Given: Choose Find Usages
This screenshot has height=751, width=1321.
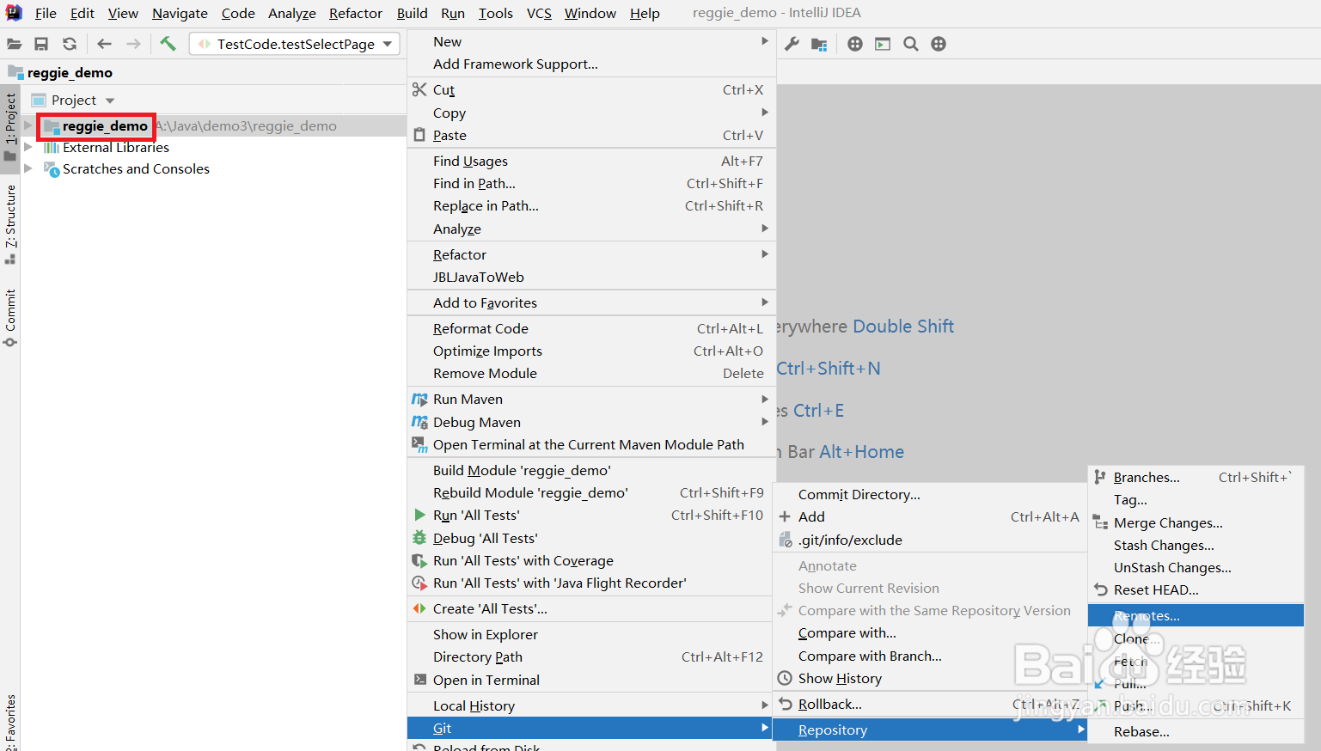Looking at the screenshot, I should 591,161.
